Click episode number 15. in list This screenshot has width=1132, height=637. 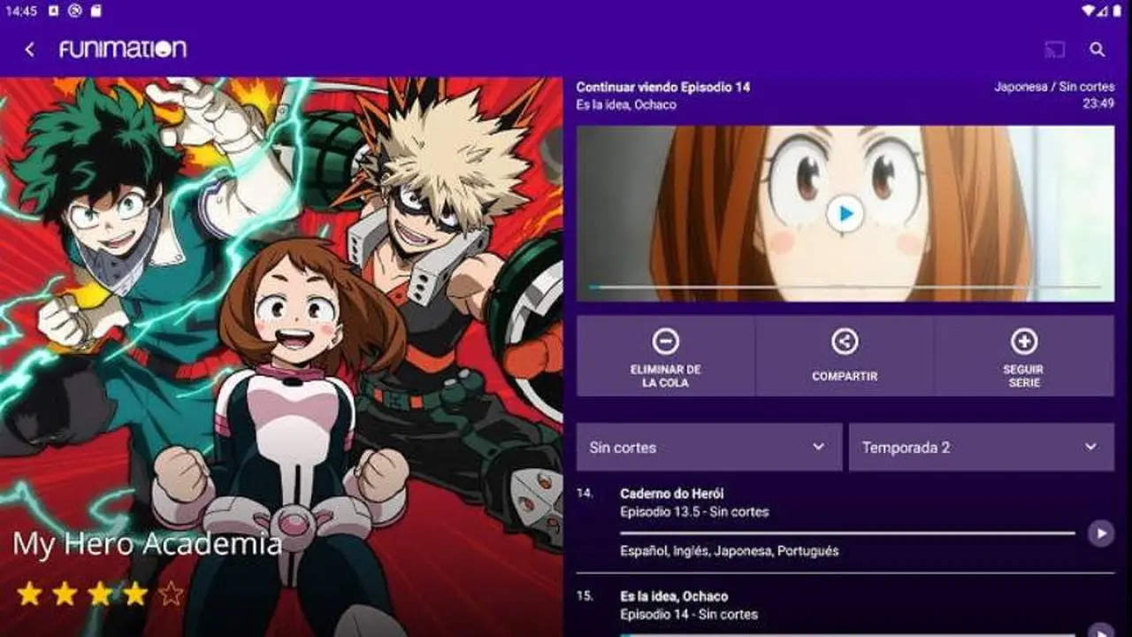tap(585, 596)
